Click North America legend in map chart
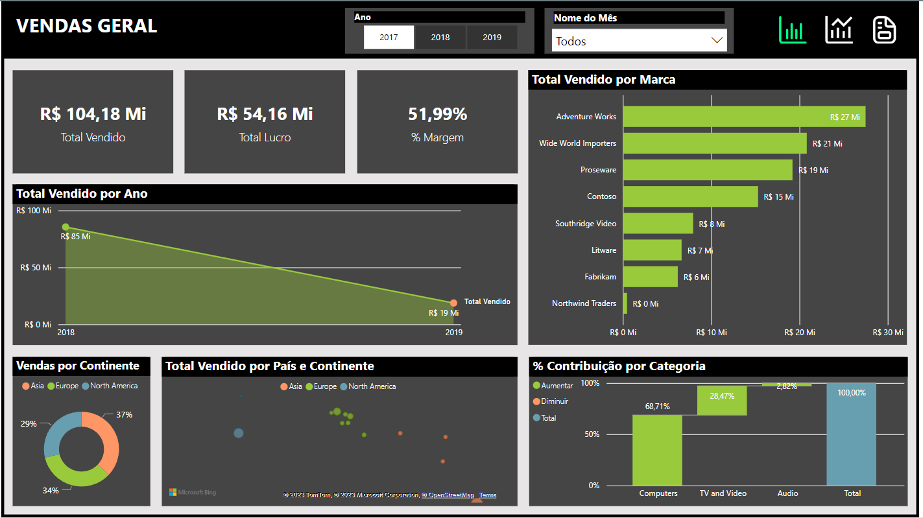 (x=368, y=386)
